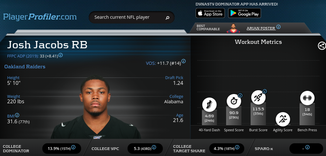Select the Speed Score stopwatch icon
The width and height of the screenshot is (326, 156).
point(234,101)
